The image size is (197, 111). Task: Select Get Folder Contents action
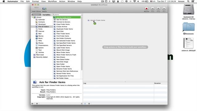pyautogui.click(x=64, y=38)
